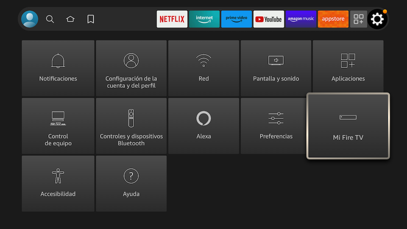Image resolution: width=407 pixels, height=229 pixels.
Task: Launch the Netflix app
Action: (x=172, y=19)
